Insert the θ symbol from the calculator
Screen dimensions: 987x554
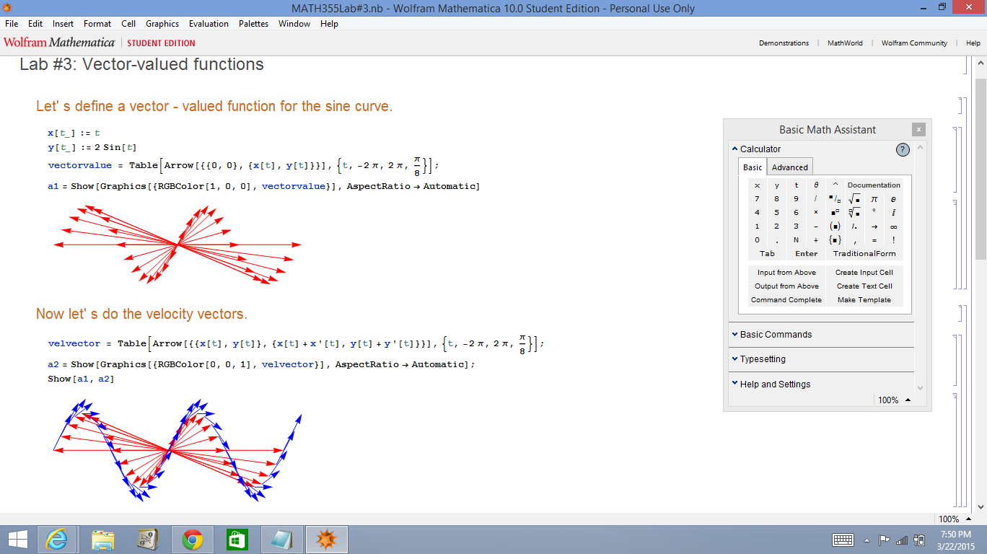(816, 185)
